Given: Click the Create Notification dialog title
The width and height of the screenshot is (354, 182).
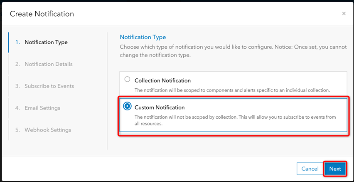Looking at the screenshot, I should click(x=42, y=14).
